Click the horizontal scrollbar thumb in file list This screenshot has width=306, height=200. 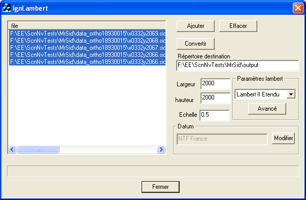[38, 150]
